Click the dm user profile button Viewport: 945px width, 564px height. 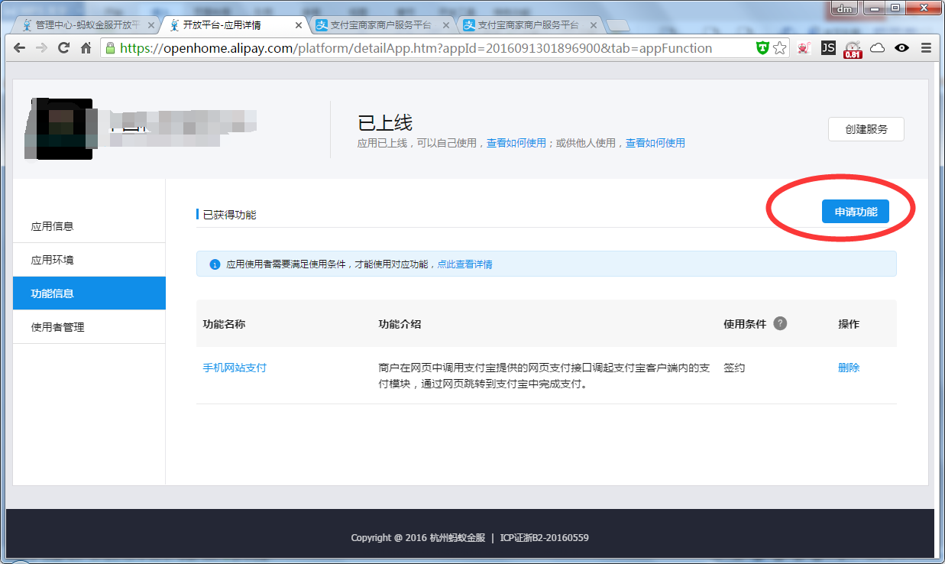point(844,8)
